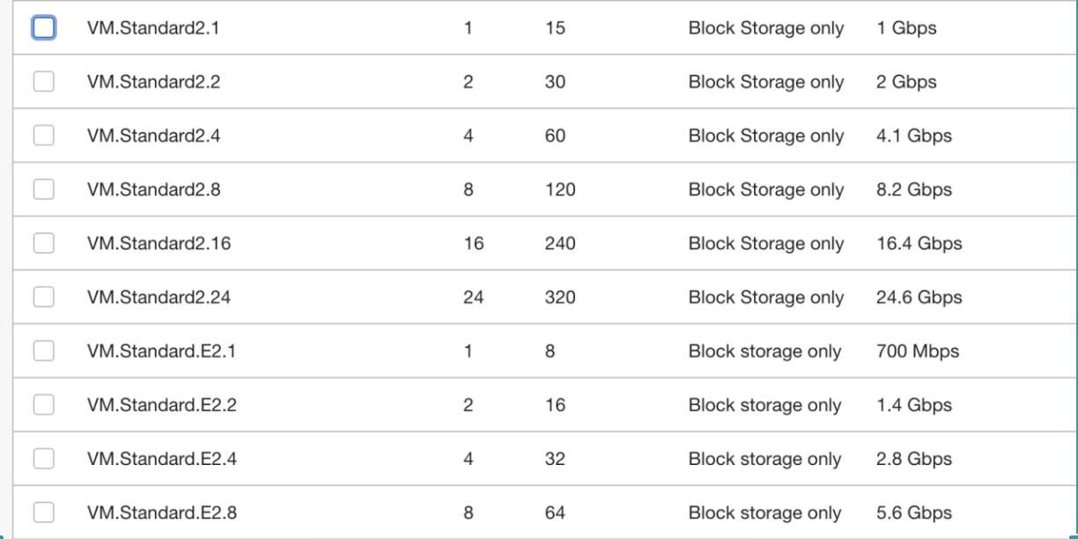1078x539 pixels.
Task: Enable the VM.Standard2.8 checkbox
Action: click(44, 189)
